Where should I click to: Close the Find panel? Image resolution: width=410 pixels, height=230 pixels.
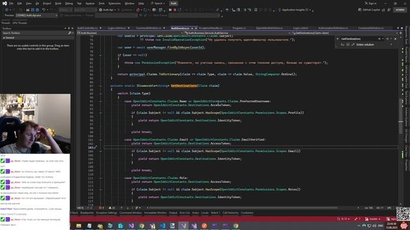pyautogui.click(x=395, y=39)
